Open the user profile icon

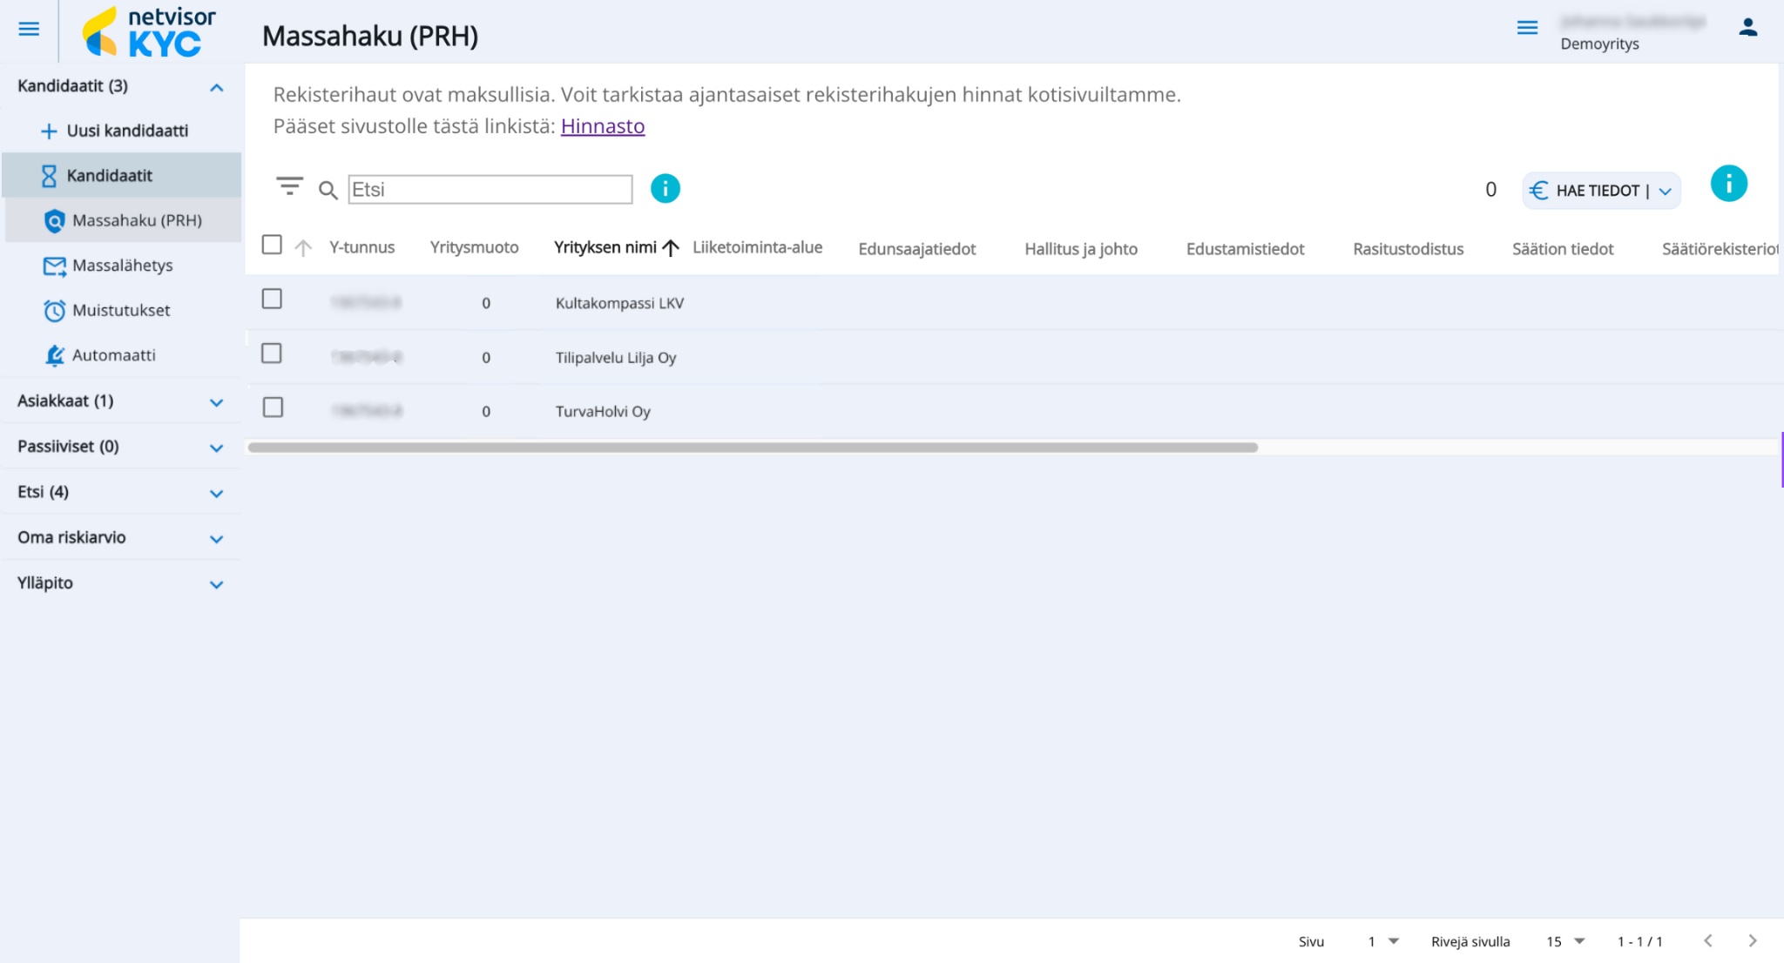[1747, 28]
